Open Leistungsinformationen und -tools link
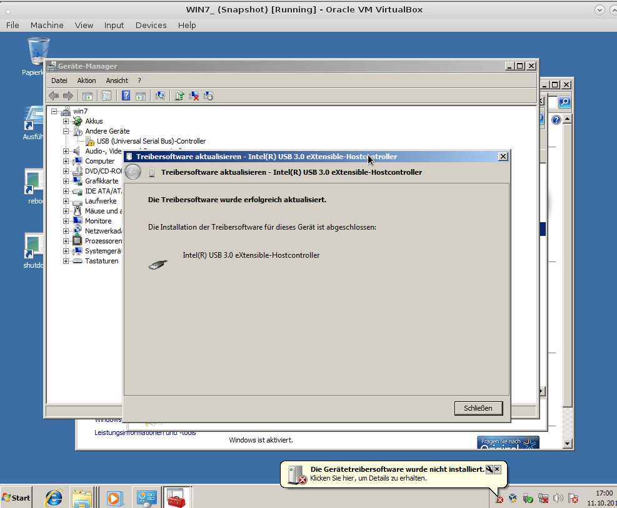Image resolution: width=617 pixels, height=508 pixels. (x=145, y=432)
